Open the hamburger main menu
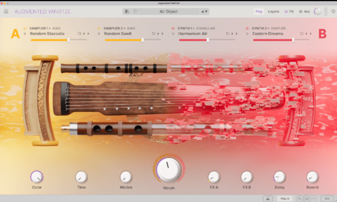The height and width of the screenshot is (202, 337). [x=6, y=11]
